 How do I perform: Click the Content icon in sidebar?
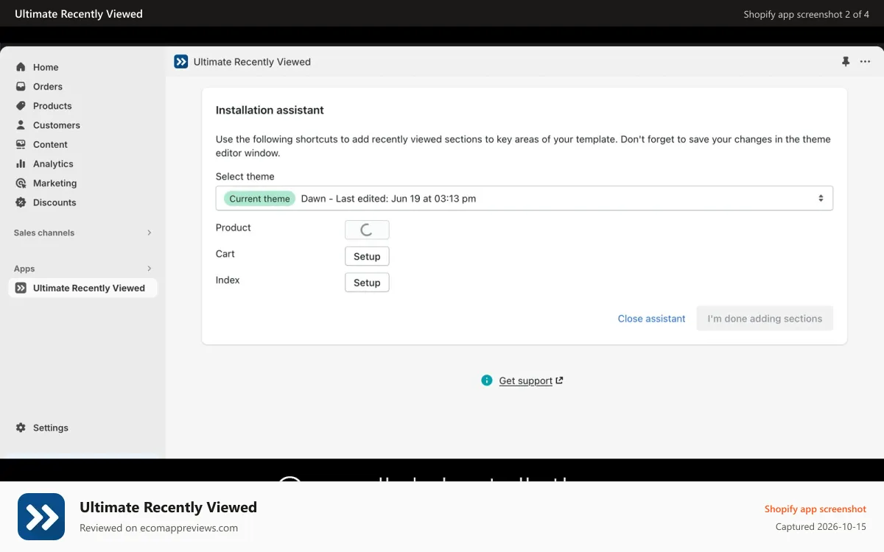click(x=21, y=144)
